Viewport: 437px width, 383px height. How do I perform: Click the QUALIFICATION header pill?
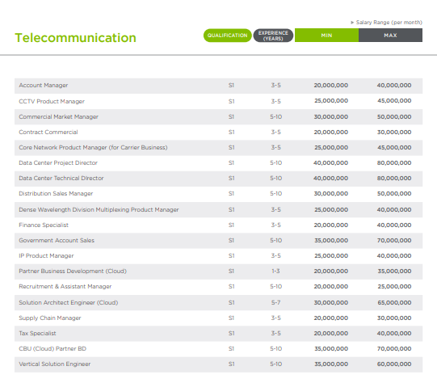(x=228, y=36)
